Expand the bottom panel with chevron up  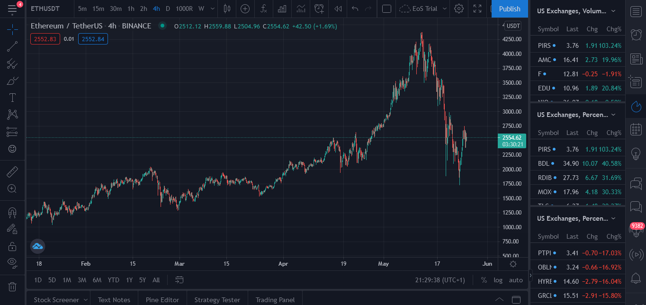pos(499,299)
